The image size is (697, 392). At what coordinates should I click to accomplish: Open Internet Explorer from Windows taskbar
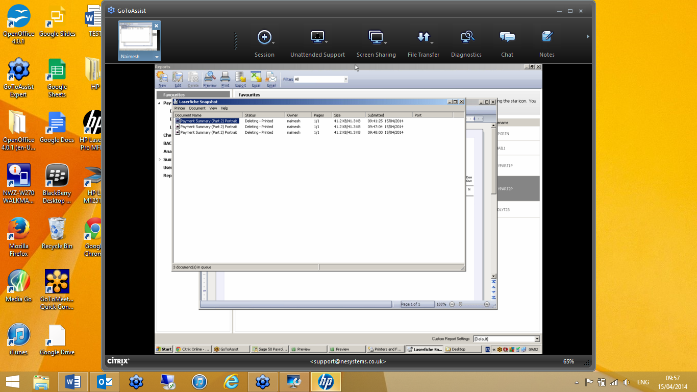click(x=231, y=382)
